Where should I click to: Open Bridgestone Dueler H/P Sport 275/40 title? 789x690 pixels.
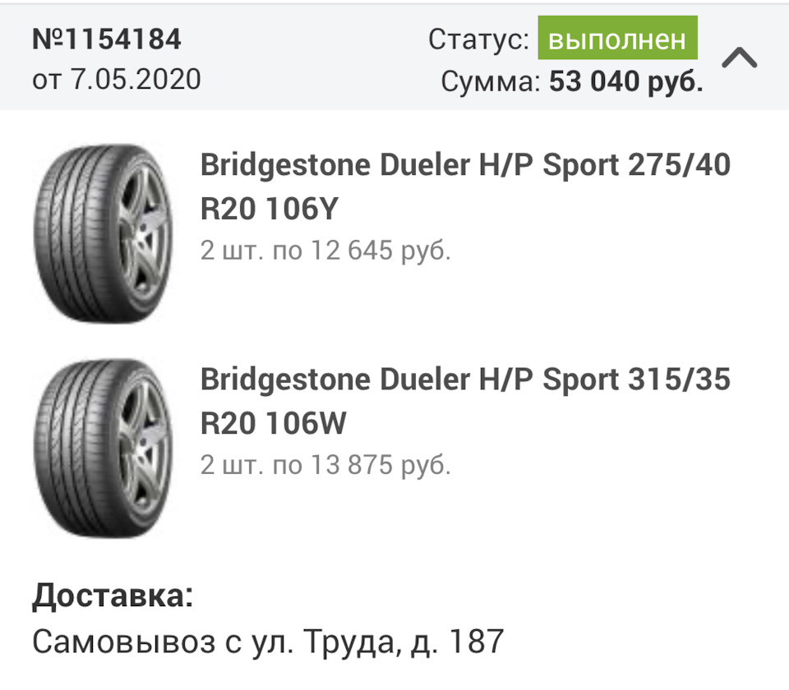(x=465, y=165)
